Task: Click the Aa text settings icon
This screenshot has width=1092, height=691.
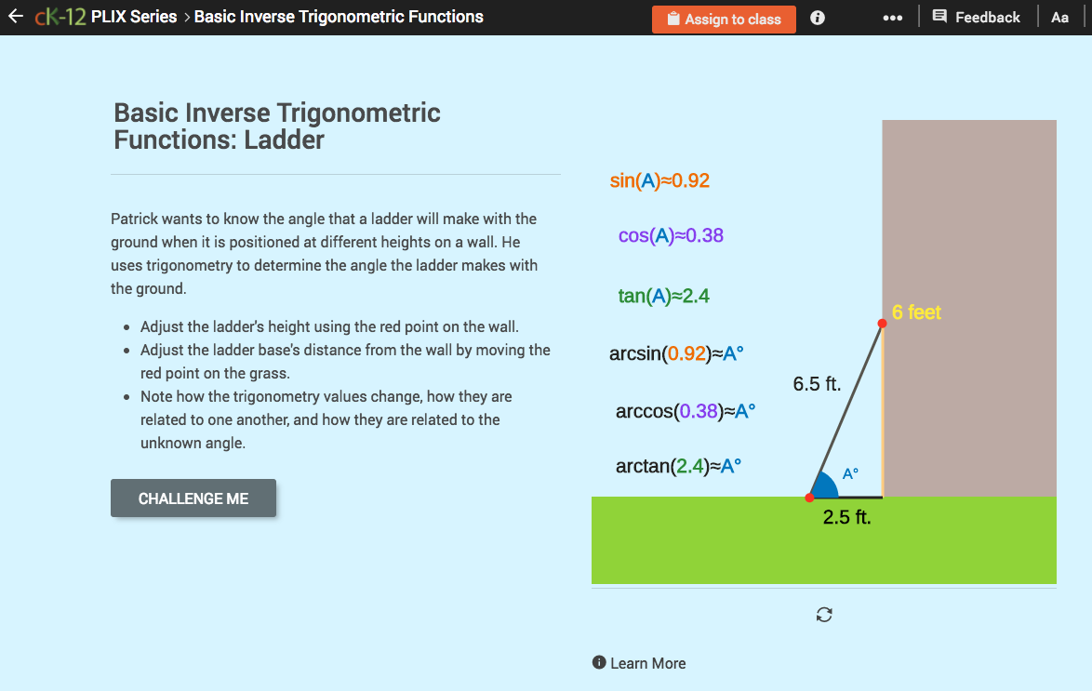Action: tap(1059, 17)
